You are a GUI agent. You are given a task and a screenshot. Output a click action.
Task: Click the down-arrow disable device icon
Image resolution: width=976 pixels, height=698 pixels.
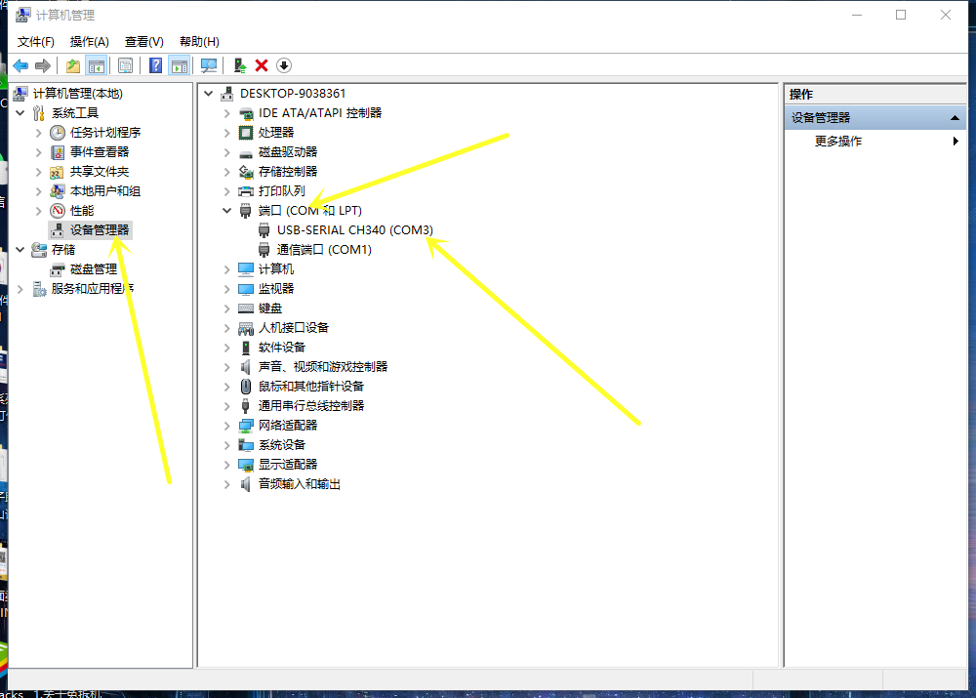pos(284,65)
